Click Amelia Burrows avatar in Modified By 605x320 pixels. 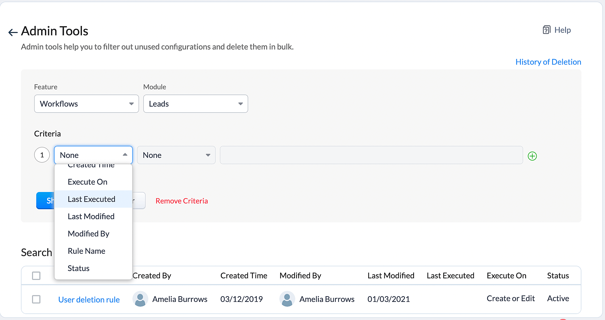[287, 299]
